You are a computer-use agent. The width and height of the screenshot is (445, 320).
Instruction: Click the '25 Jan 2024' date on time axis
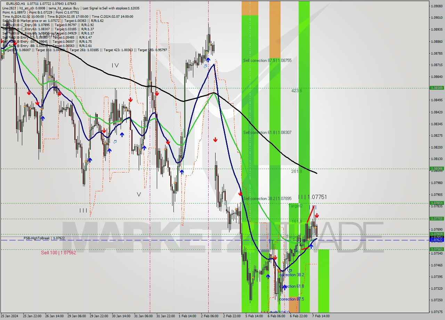10,316
